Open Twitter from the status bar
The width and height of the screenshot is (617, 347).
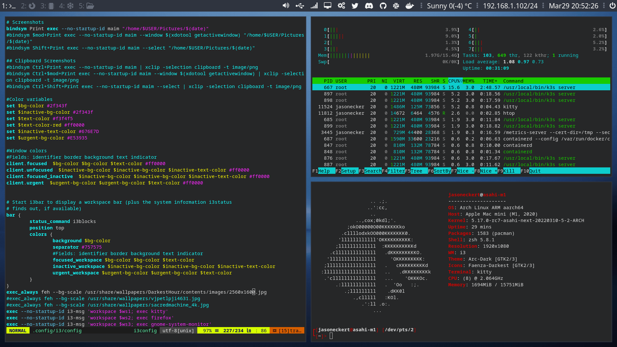pos(355,6)
